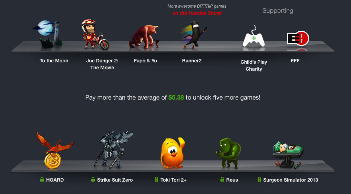The image size is (351, 194).
Task: Click the To the Moon lighthouse icon
Action: click(x=48, y=34)
